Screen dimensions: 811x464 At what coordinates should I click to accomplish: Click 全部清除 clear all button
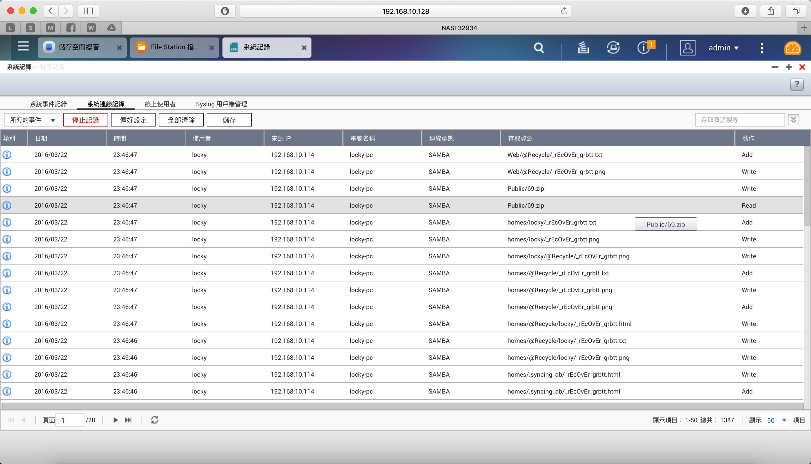[181, 120]
